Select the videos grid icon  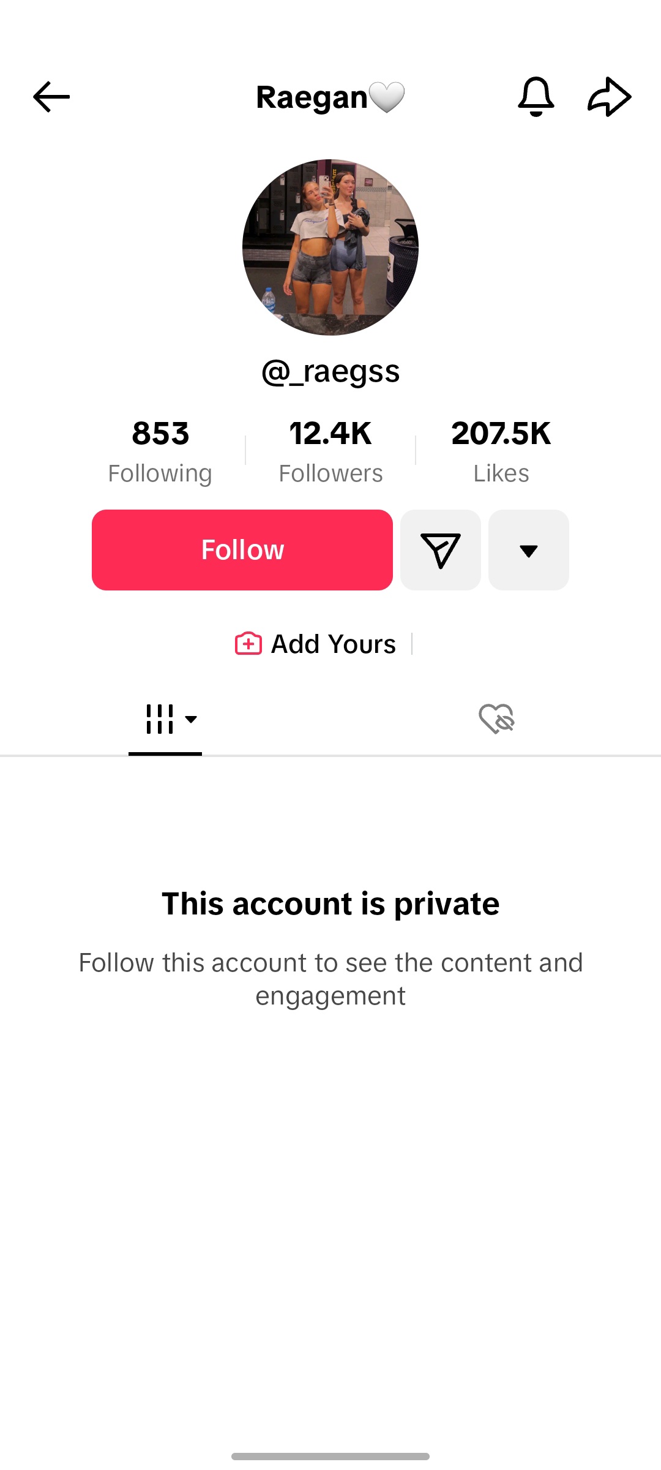click(159, 718)
